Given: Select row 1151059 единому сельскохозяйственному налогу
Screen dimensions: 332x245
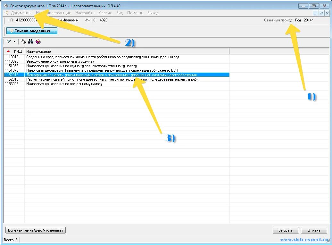Looking at the screenshot, I should [116, 66].
